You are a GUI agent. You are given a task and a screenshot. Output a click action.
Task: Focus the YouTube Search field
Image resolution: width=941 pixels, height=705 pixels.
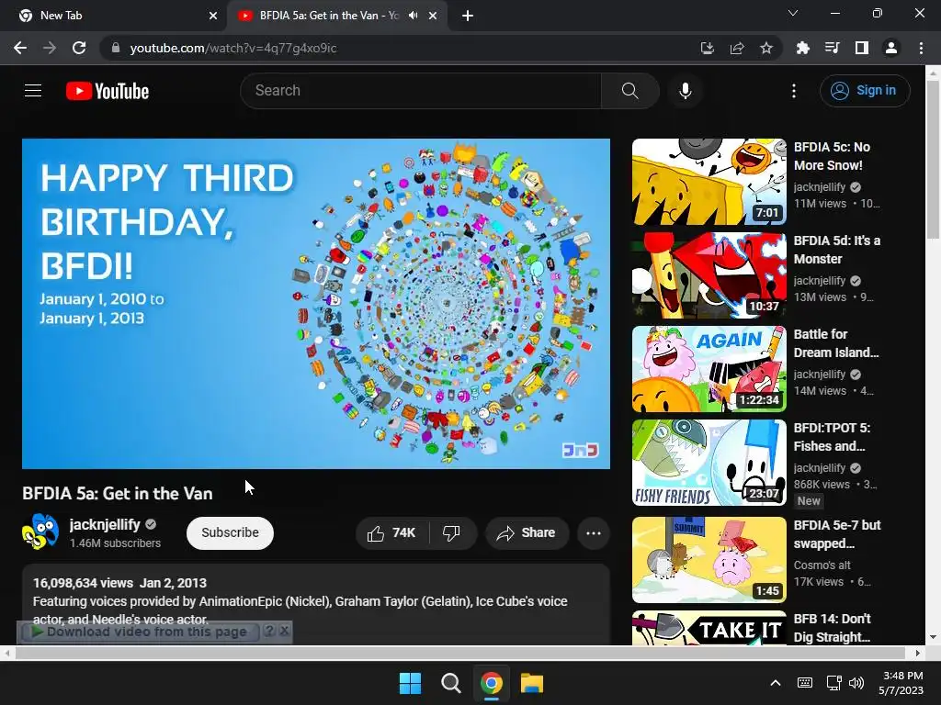421,91
